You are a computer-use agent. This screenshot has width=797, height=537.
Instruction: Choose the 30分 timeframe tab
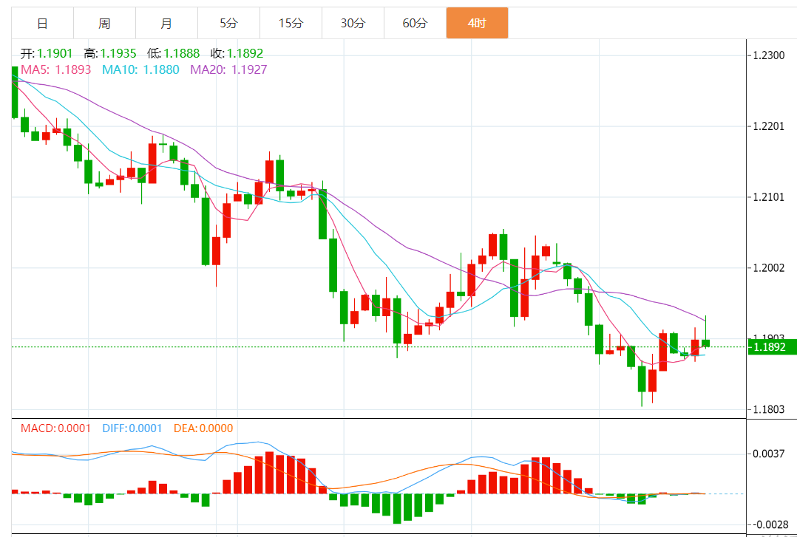point(353,23)
